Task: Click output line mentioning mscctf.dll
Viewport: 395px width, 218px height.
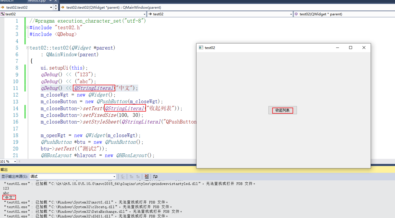Action: [x=86, y=202]
